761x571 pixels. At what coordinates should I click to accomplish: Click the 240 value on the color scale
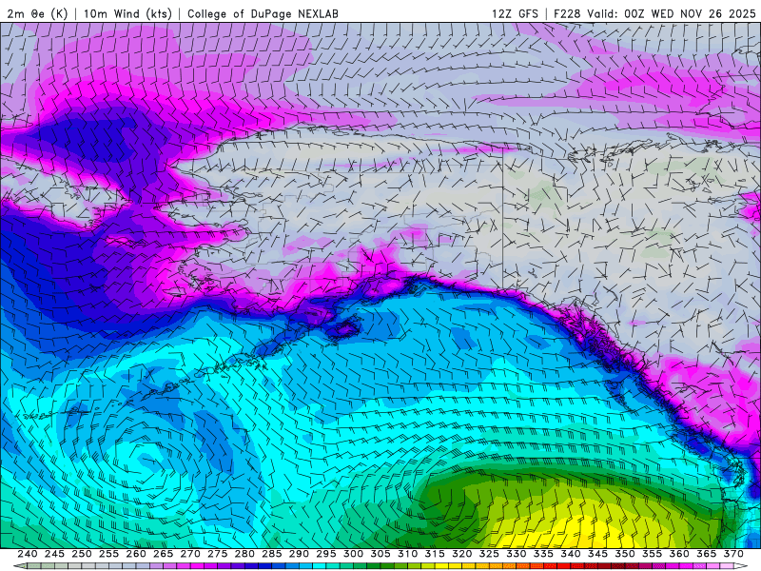click(x=28, y=554)
